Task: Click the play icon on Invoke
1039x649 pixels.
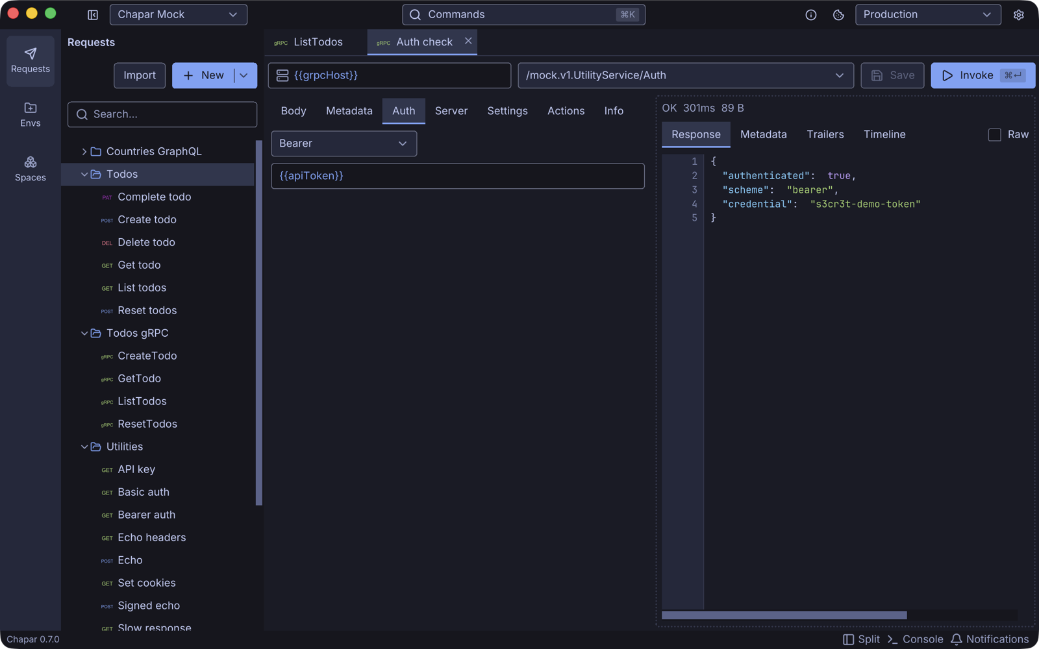Action: pyautogui.click(x=947, y=75)
